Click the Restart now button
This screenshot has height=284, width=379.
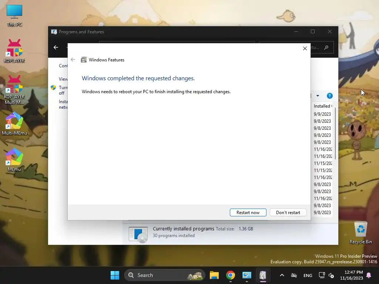point(248,213)
